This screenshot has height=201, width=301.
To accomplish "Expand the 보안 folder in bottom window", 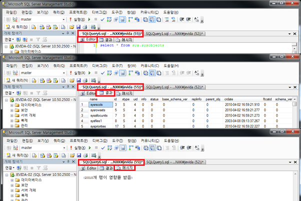I will point(12,185).
